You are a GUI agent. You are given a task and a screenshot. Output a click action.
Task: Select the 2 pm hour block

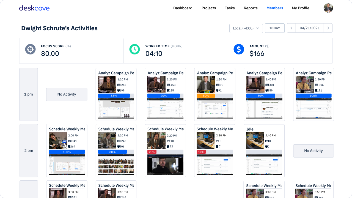coord(29,151)
